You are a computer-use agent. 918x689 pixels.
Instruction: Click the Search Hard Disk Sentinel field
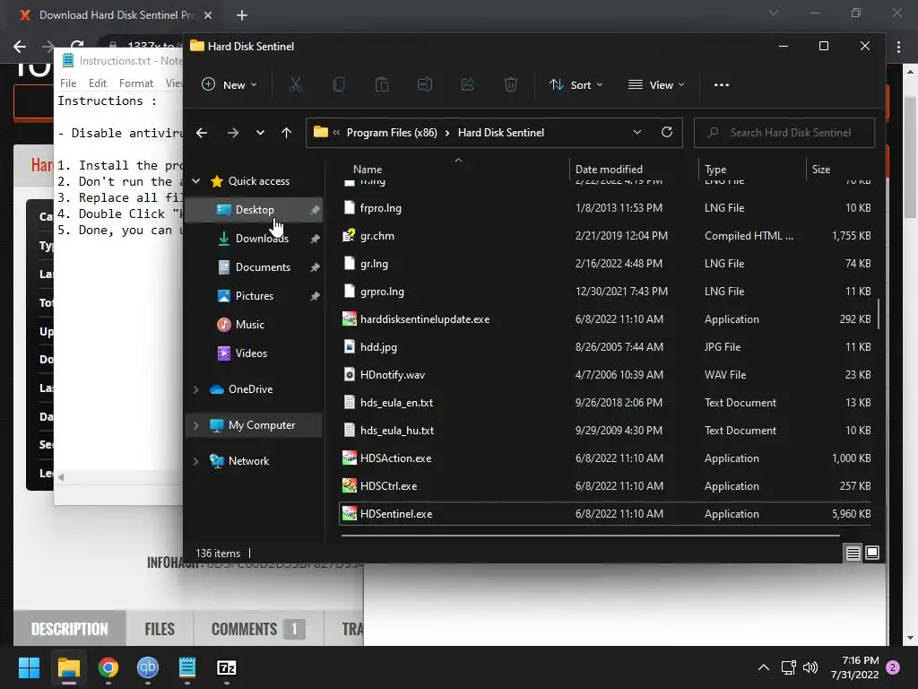784,133
